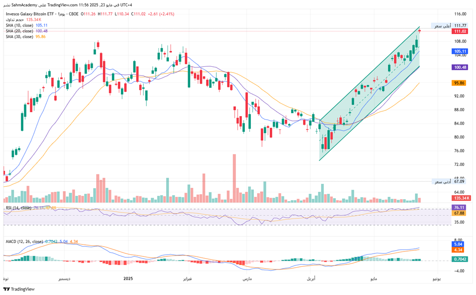The width and height of the screenshot is (476, 295).
Task: Click the open value "O111.26"
Action: 88,14
